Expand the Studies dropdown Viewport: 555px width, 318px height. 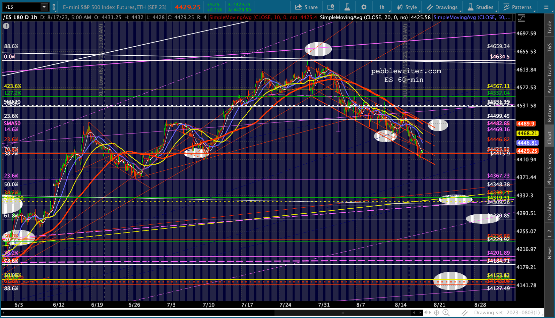(x=480, y=7)
